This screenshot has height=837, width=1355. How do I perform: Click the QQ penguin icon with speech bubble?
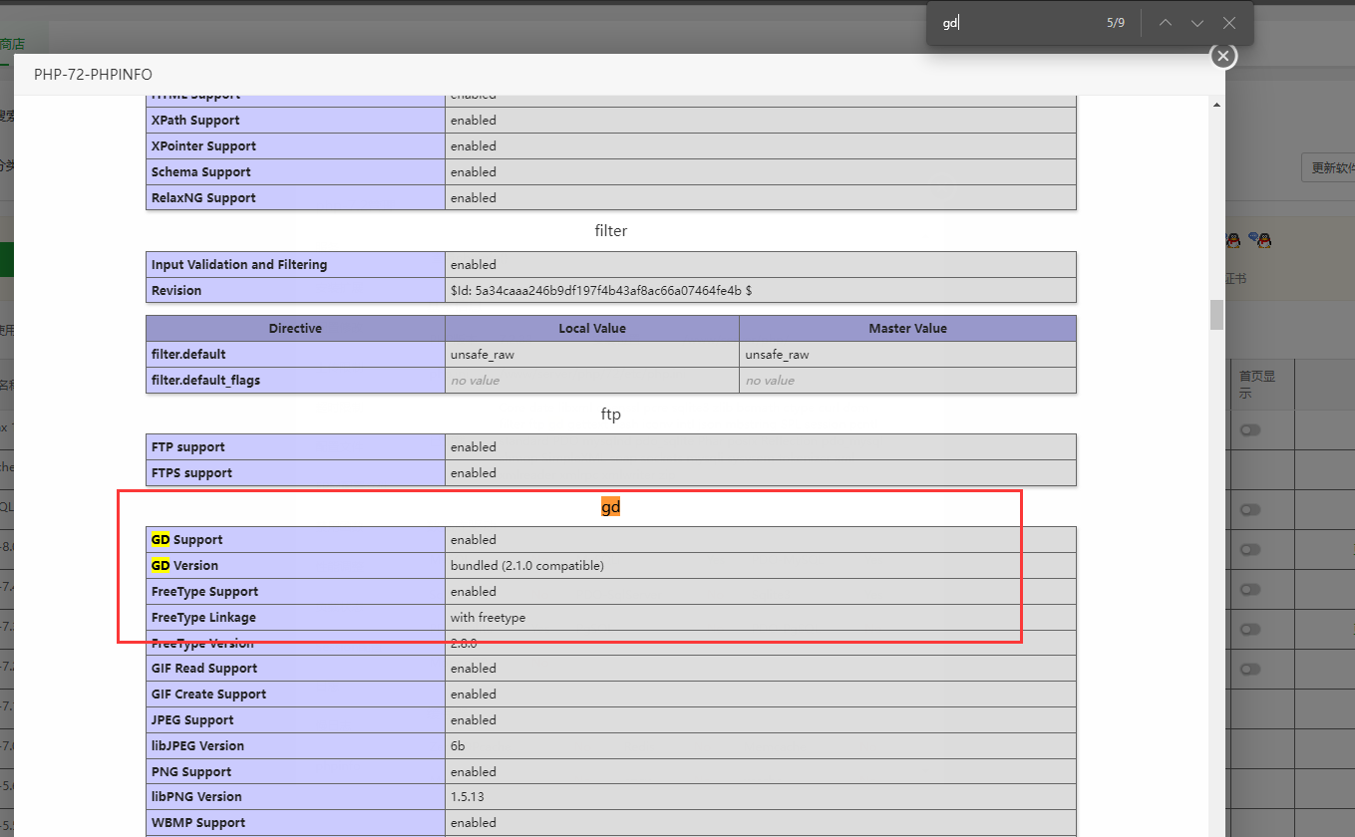point(1259,240)
